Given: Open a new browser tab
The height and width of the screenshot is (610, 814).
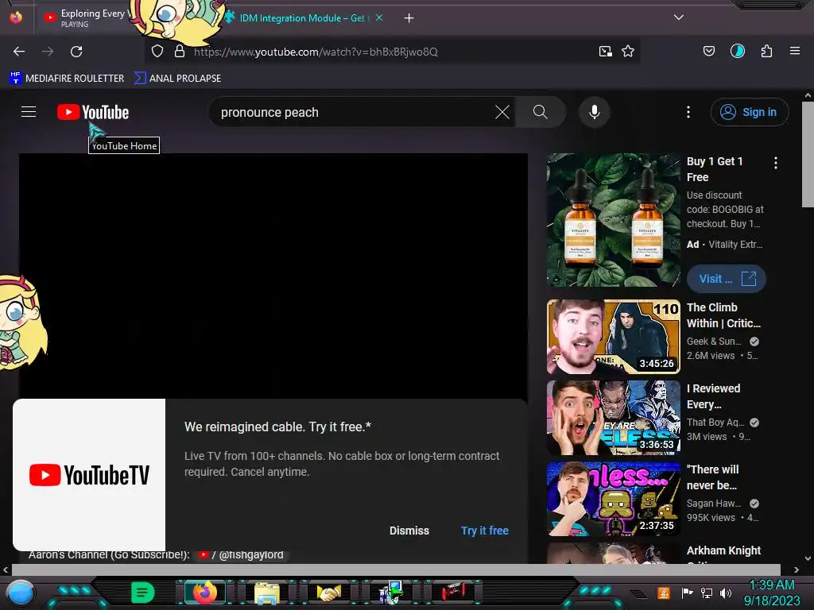Looking at the screenshot, I should (x=409, y=18).
